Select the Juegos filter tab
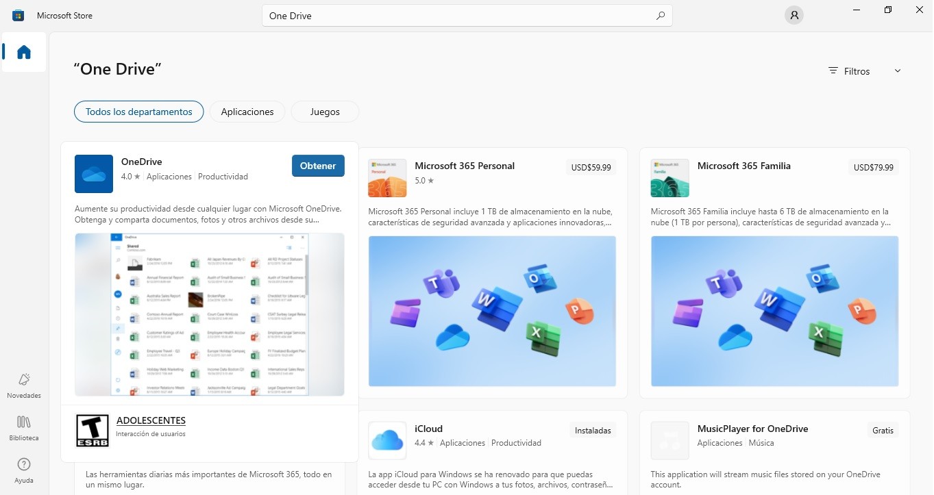 325,112
